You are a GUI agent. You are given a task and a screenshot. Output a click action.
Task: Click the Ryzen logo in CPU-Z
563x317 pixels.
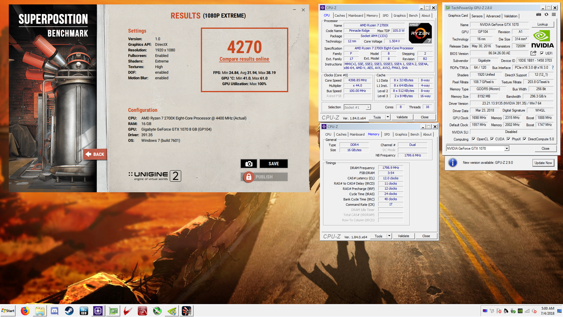click(420, 33)
